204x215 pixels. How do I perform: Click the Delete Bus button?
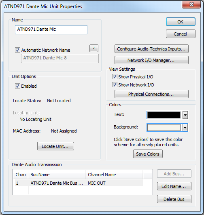[174, 199]
